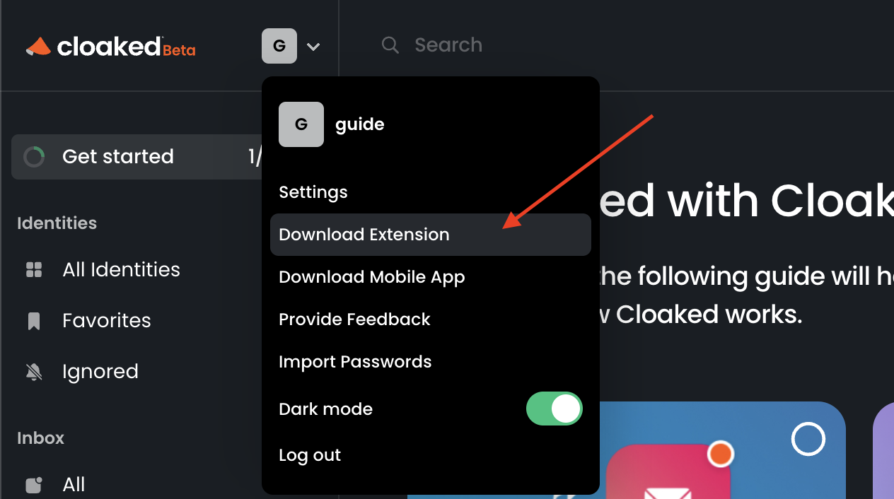Open Import Passwords

point(355,362)
